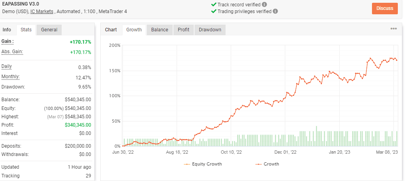The height and width of the screenshot is (181, 405).
Task: Click the green checkmark for Track record verified
Action: point(214,5)
